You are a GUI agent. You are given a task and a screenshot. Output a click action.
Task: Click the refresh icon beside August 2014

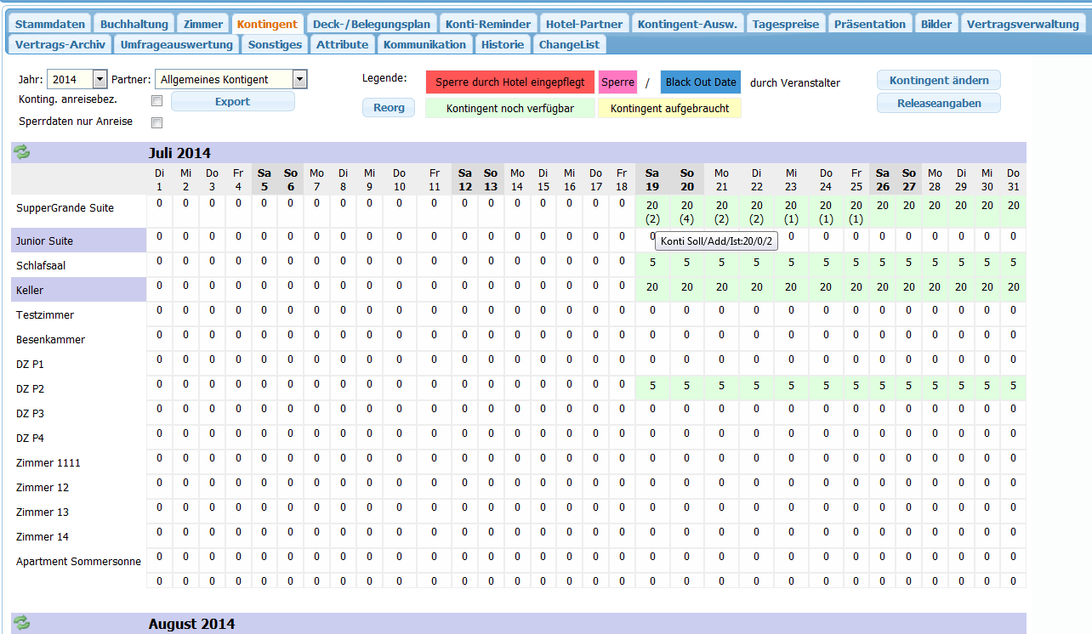[21, 623]
